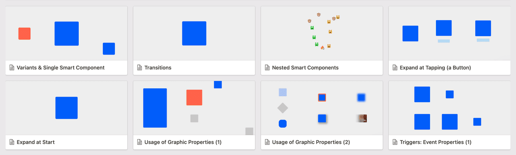Open the Variants & Single Smart Component thumbnail
516x155 pixels.
pos(67,33)
